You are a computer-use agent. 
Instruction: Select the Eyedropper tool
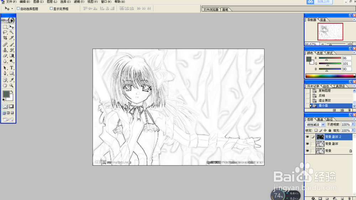pos(11,80)
